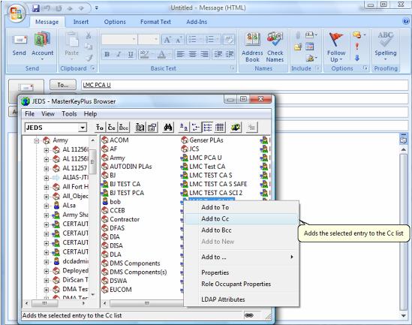
Task: Switch to large icons view in JEDS toolbar
Action: [x=184, y=128]
